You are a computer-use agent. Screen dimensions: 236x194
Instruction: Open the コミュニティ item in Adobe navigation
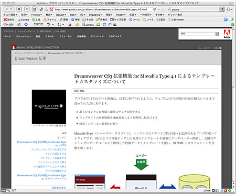point(66,36)
